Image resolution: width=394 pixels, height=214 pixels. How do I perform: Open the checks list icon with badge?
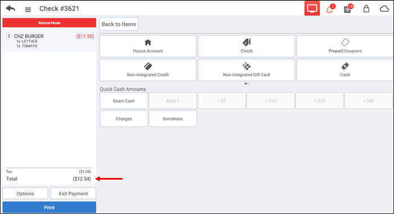[348, 9]
